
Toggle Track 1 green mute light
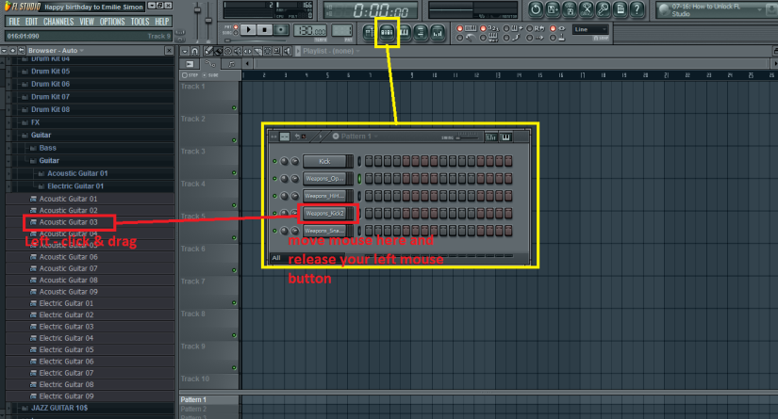[x=234, y=108]
